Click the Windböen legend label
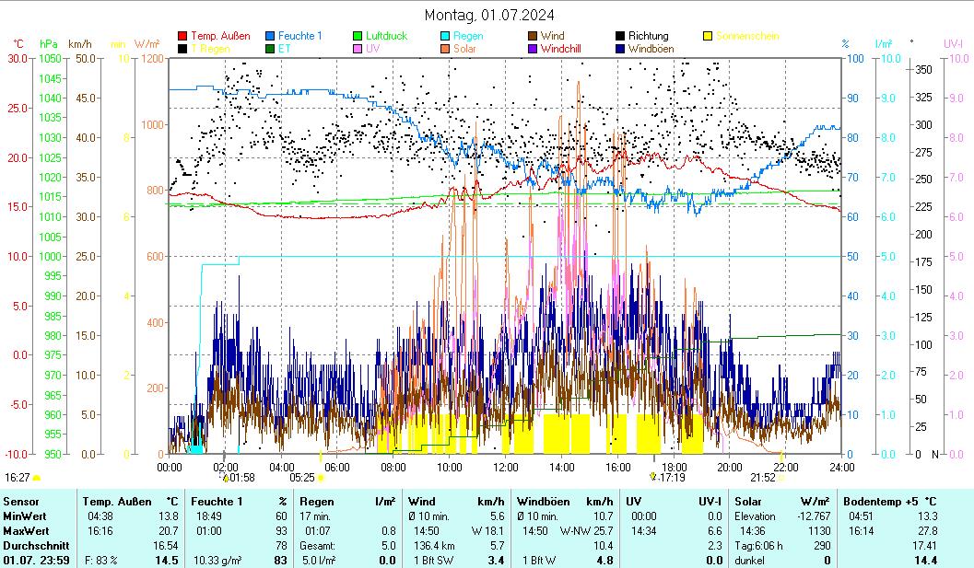This screenshot has width=974, height=568. coord(651,49)
